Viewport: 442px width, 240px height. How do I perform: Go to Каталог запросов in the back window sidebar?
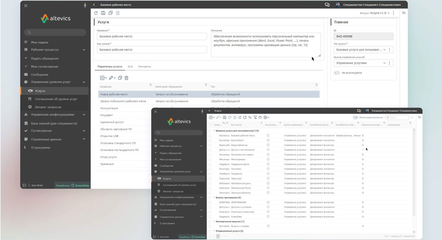[x=48, y=107]
